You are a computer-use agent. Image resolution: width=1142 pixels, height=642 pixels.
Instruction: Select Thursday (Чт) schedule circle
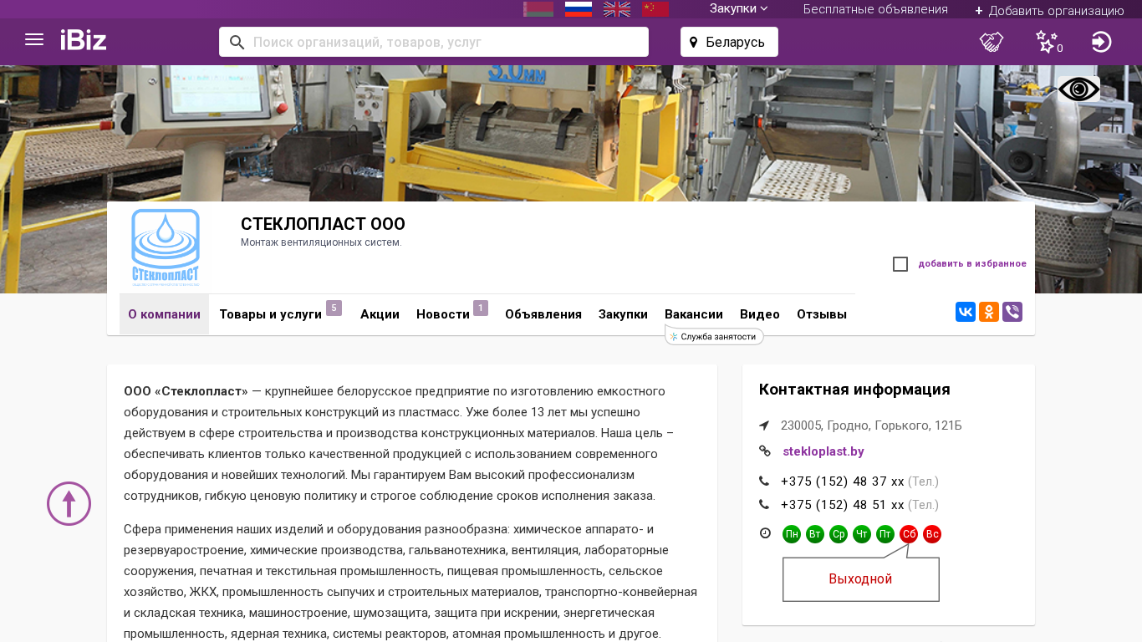(862, 534)
